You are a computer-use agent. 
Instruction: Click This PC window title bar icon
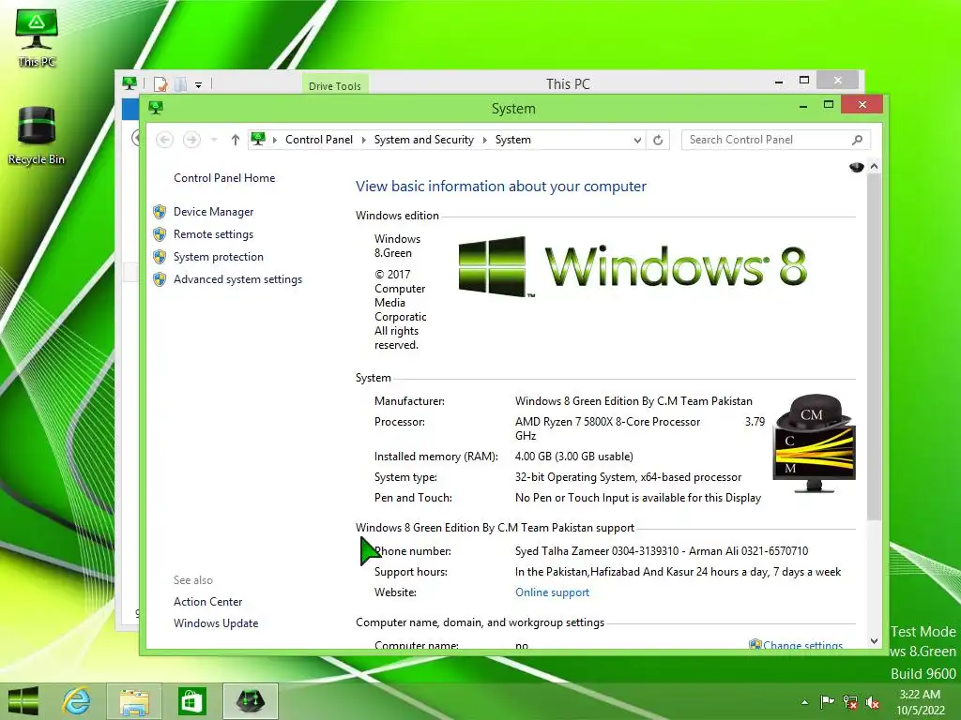pyautogui.click(x=130, y=83)
